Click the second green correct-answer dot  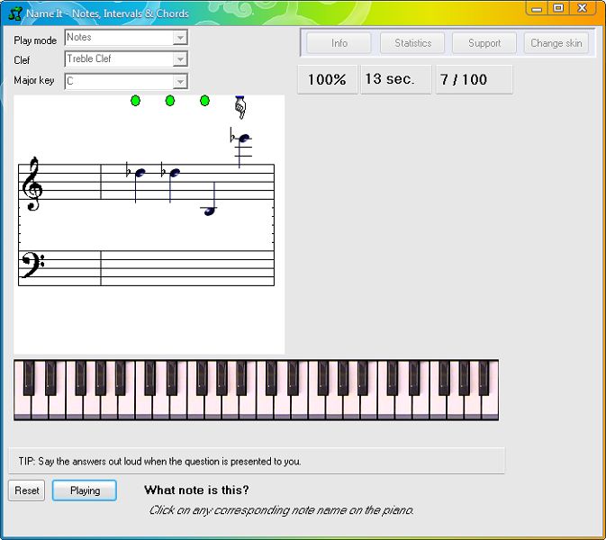coord(170,101)
